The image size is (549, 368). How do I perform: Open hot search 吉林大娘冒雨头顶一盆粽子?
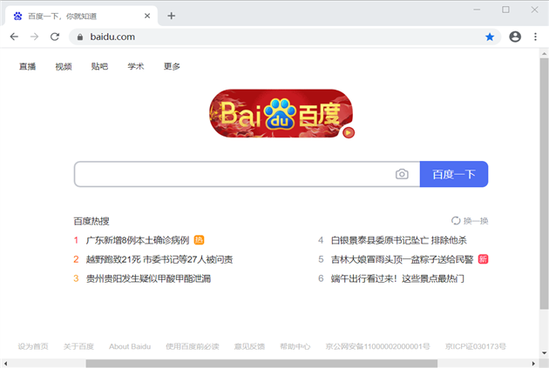click(x=402, y=259)
